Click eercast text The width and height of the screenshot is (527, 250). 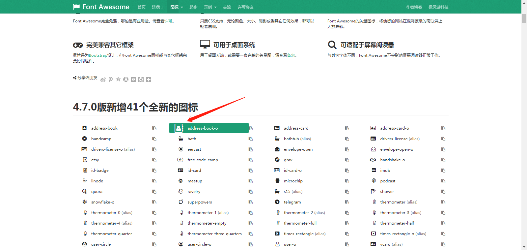click(194, 149)
